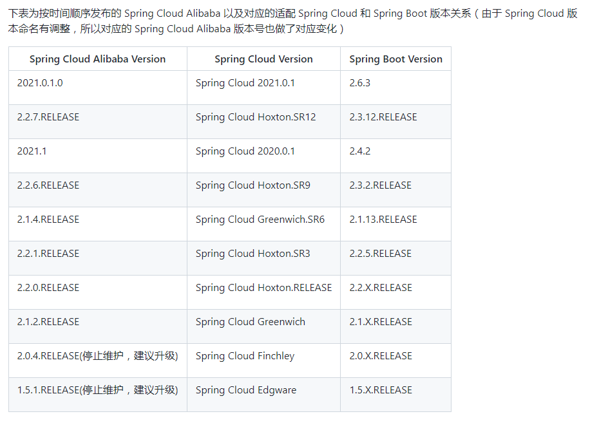The image size is (590, 423).
Task: Select the 2.2.6.RELEASE cell
Action: [98, 190]
